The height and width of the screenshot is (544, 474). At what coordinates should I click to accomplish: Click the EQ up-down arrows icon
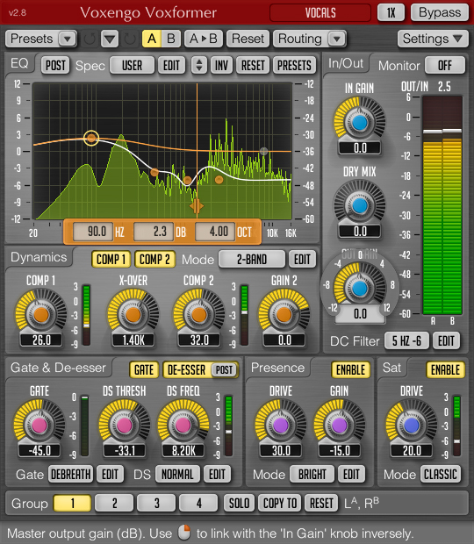coord(199,65)
